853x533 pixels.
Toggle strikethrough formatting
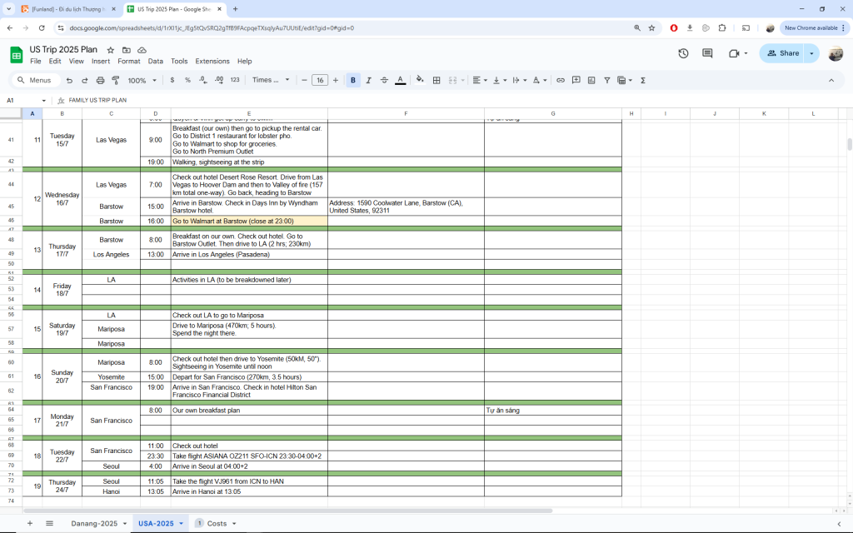(x=384, y=81)
